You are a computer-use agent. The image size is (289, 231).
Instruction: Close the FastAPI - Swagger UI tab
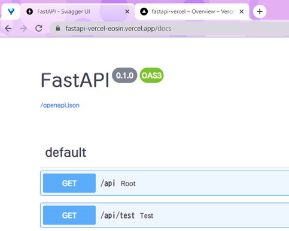127,11
